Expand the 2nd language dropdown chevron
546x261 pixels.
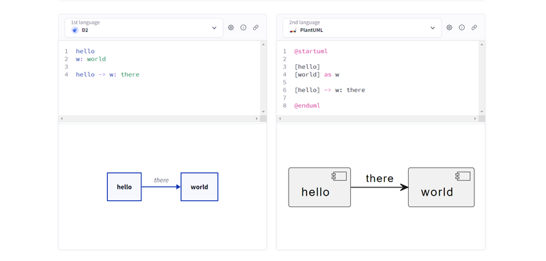point(433,28)
